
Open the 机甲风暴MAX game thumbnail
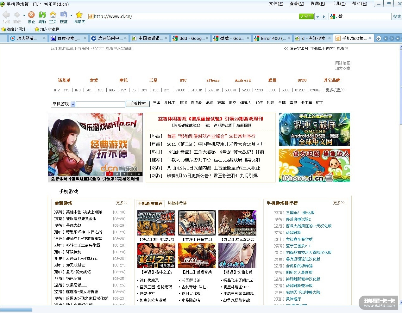pyautogui.click(x=156, y=223)
